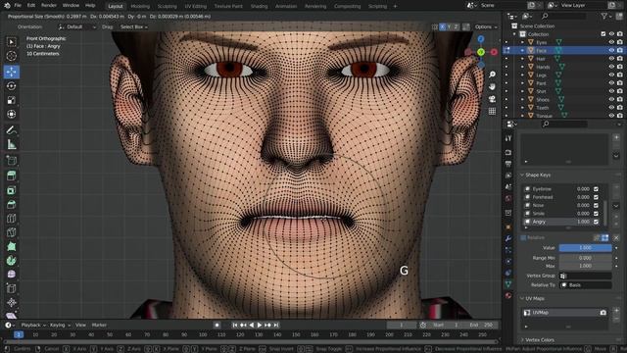The width and height of the screenshot is (627, 353).
Task: Click the Range Min value field
Action: pos(586,258)
